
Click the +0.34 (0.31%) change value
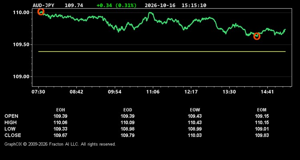[116, 5]
